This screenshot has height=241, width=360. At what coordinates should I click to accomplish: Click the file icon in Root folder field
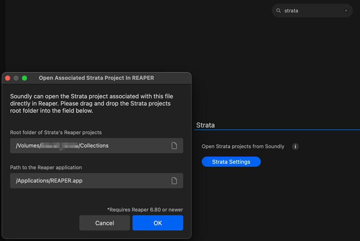[x=174, y=146]
